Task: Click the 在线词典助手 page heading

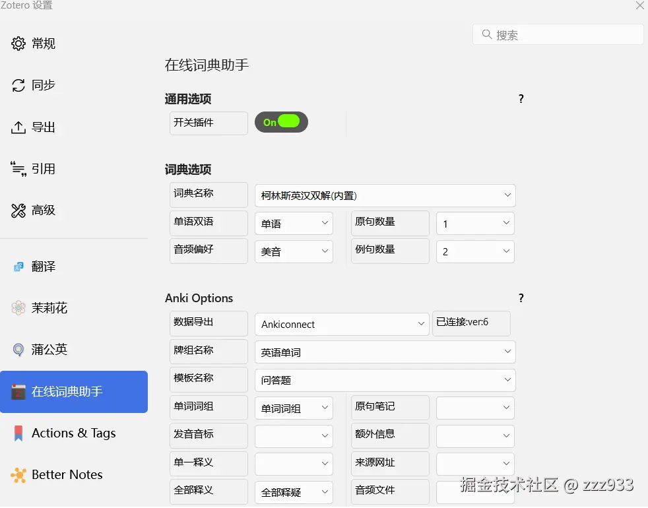Action: [207, 65]
